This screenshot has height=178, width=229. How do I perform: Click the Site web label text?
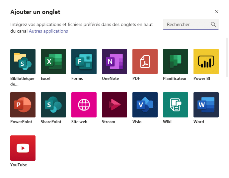[79, 122]
